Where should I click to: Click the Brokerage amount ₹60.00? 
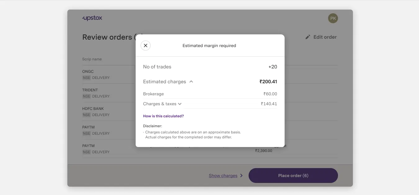click(270, 94)
